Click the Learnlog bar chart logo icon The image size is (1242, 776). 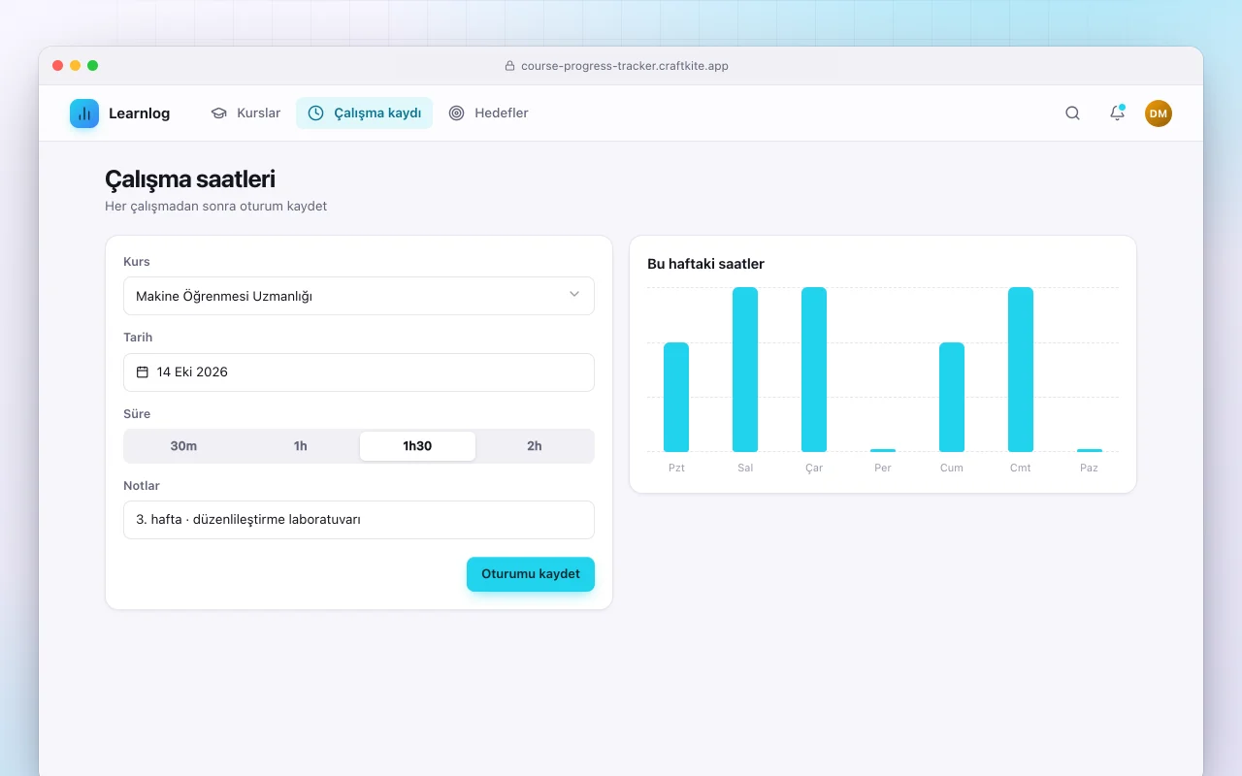pyautogui.click(x=84, y=113)
